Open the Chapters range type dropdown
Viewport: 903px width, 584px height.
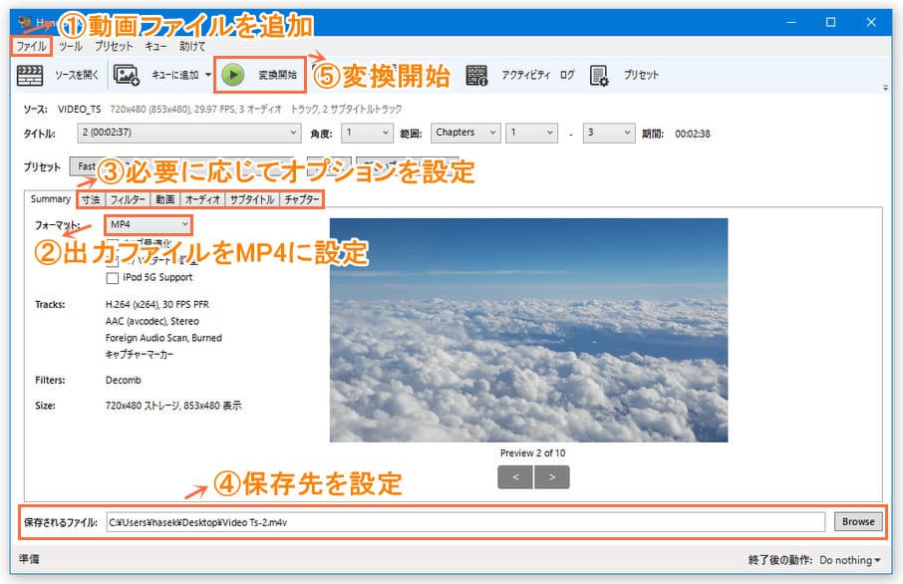(x=465, y=133)
